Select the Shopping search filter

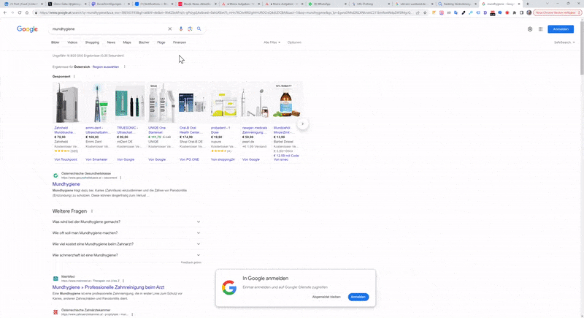point(92,42)
